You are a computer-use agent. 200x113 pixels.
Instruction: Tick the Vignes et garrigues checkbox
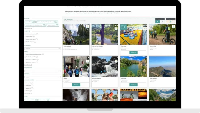tap(25, 39)
